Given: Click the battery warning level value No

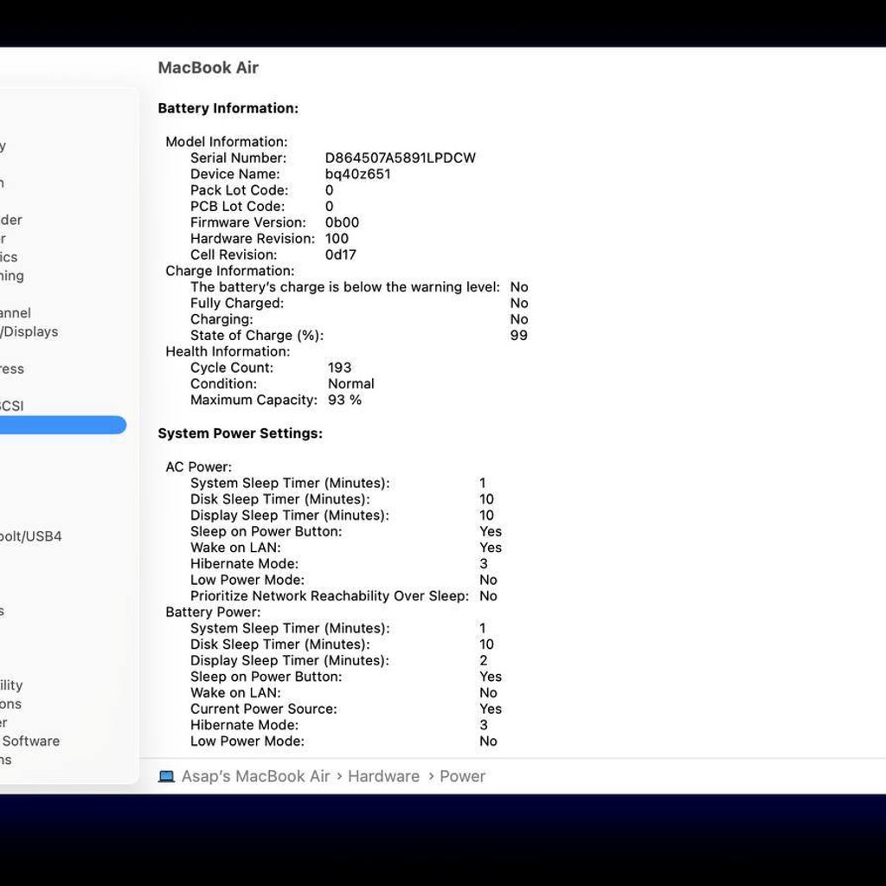Looking at the screenshot, I should (x=519, y=287).
